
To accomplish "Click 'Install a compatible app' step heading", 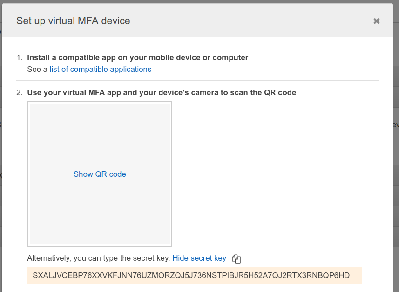I will pos(138,58).
